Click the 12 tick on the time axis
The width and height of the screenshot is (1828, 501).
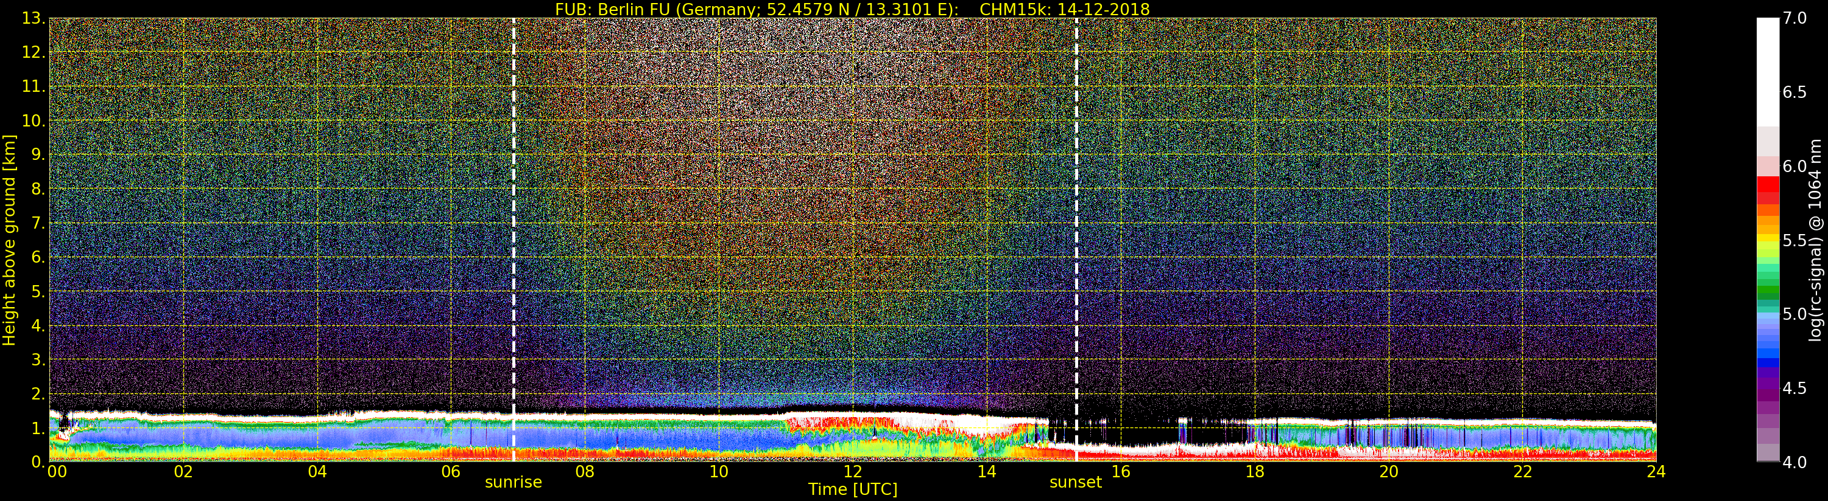tap(852, 472)
